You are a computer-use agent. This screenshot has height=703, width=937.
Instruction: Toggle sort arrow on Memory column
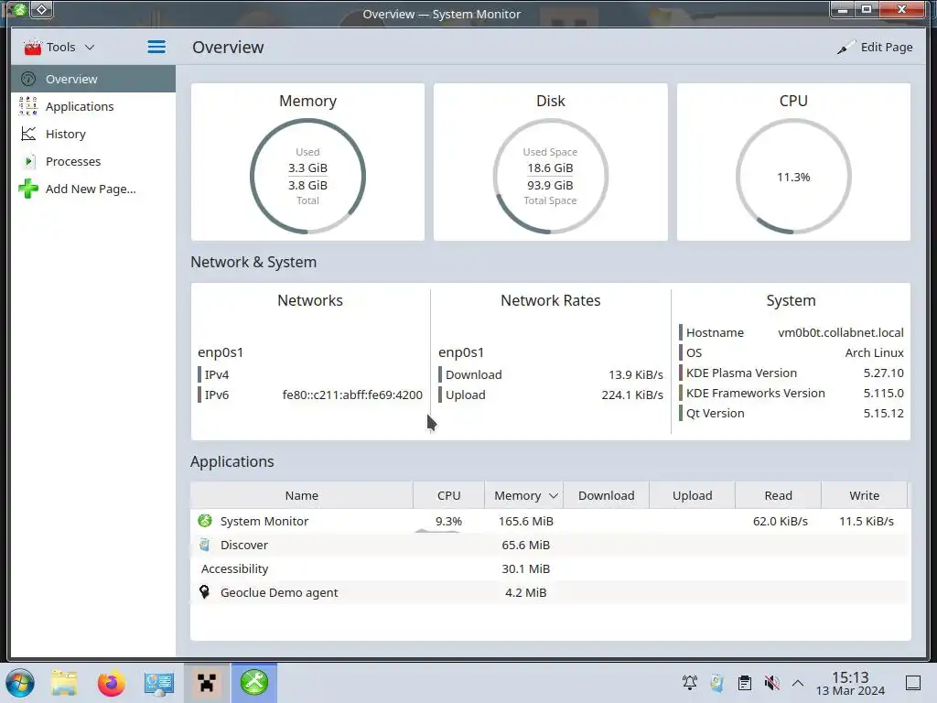[x=554, y=495]
